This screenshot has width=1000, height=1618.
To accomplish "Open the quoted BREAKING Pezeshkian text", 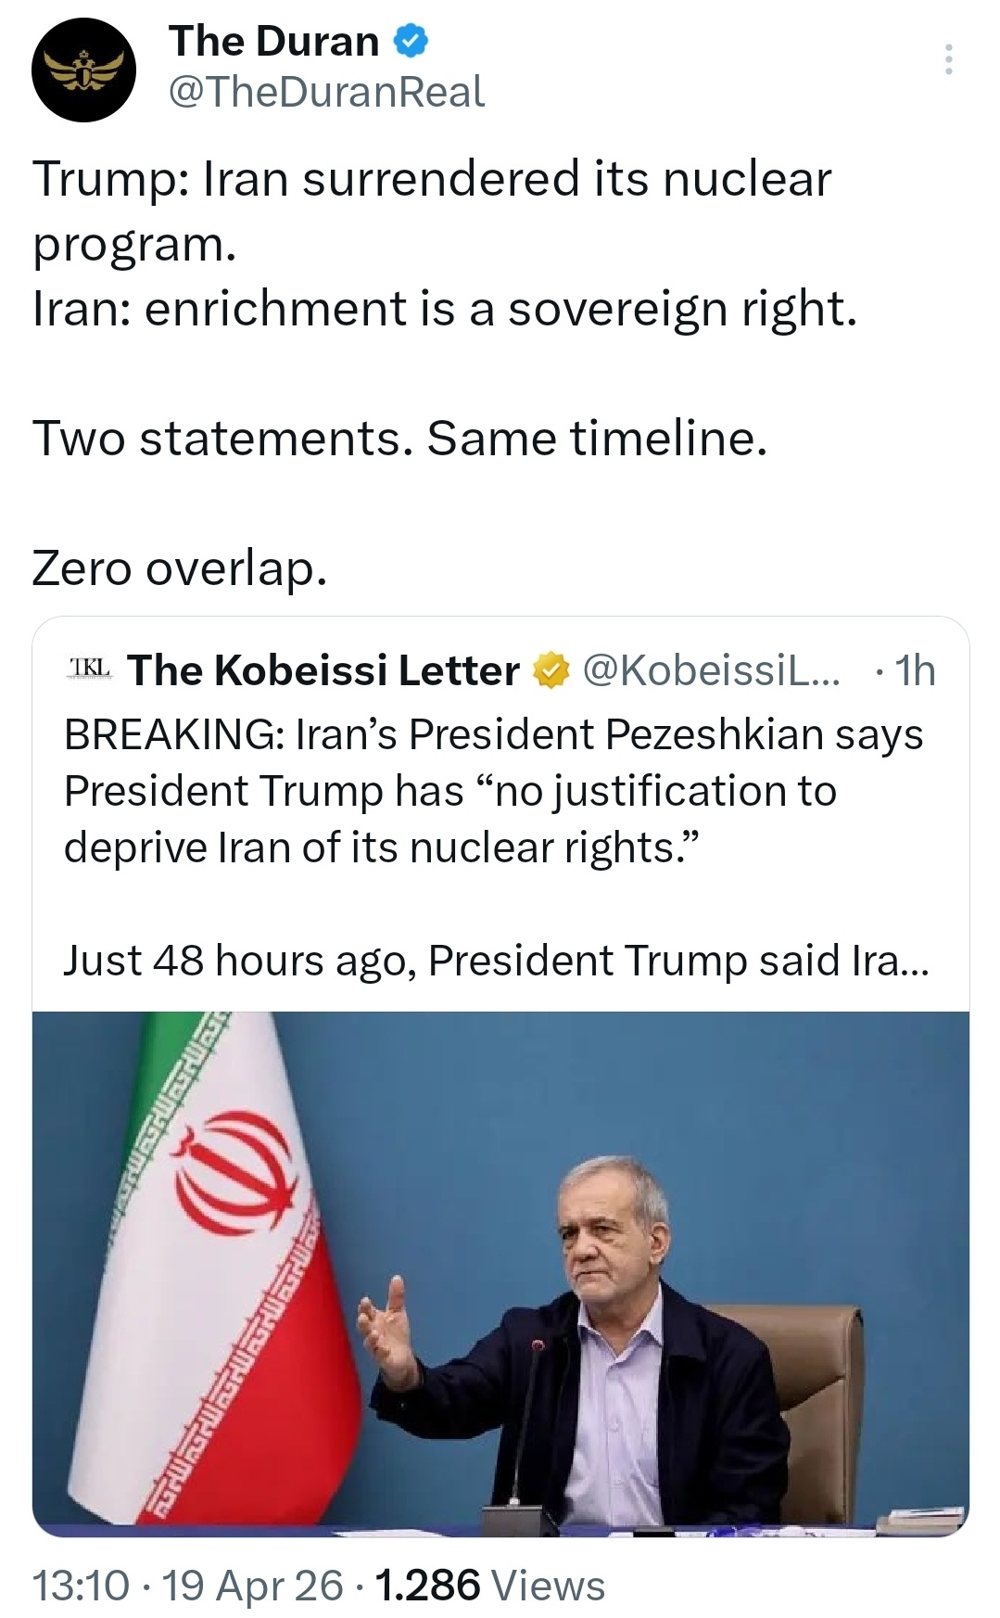I will click(x=493, y=790).
